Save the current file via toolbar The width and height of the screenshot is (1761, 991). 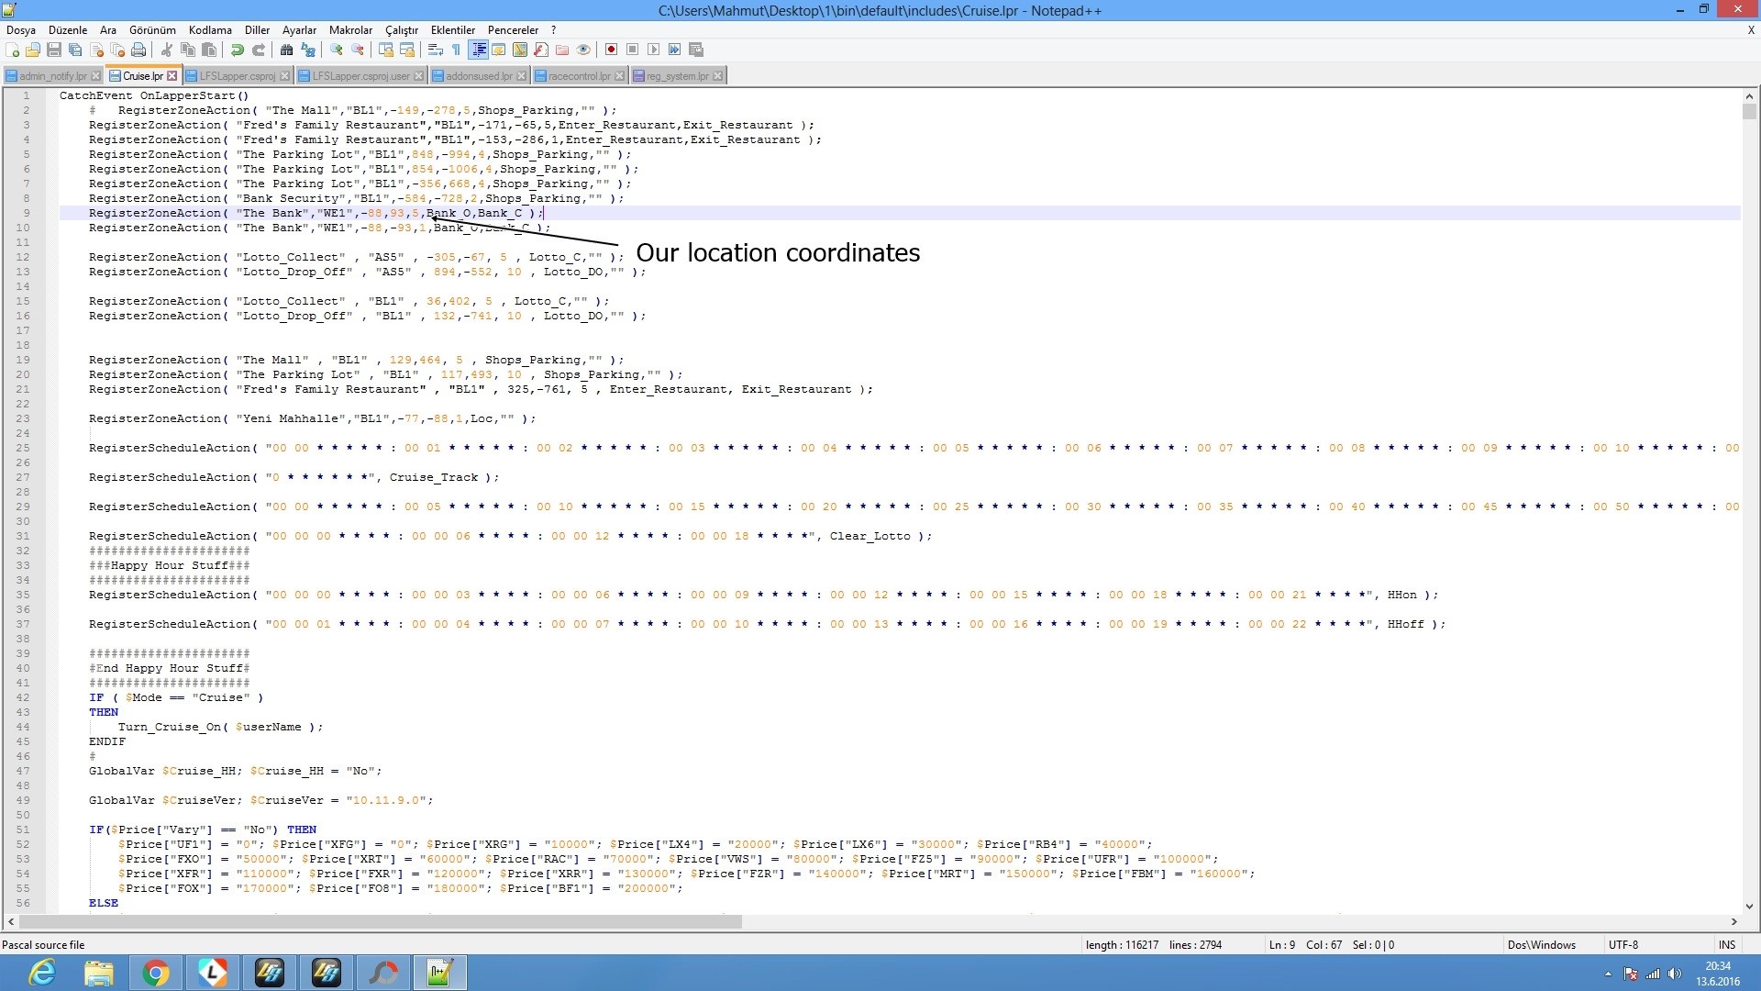point(54,50)
